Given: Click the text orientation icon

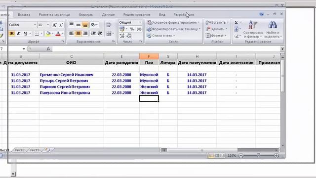Looking at the screenshot, I should click(93, 25).
